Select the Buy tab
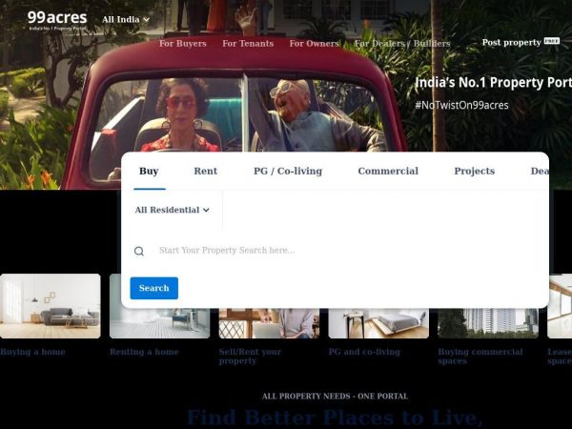The width and height of the screenshot is (572, 429). click(x=149, y=172)
